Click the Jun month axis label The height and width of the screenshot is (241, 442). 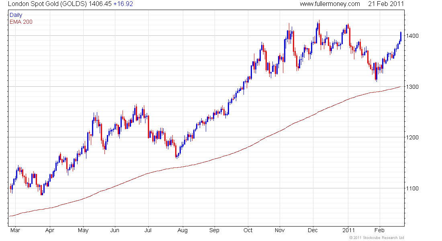click(115, 230)
